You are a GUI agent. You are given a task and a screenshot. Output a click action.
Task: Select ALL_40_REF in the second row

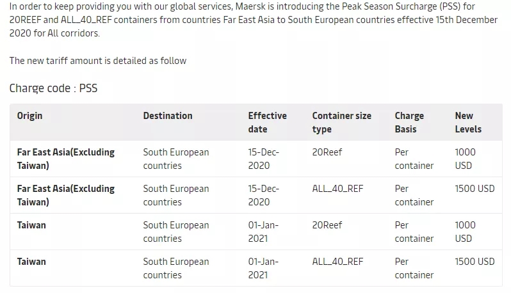337,189
